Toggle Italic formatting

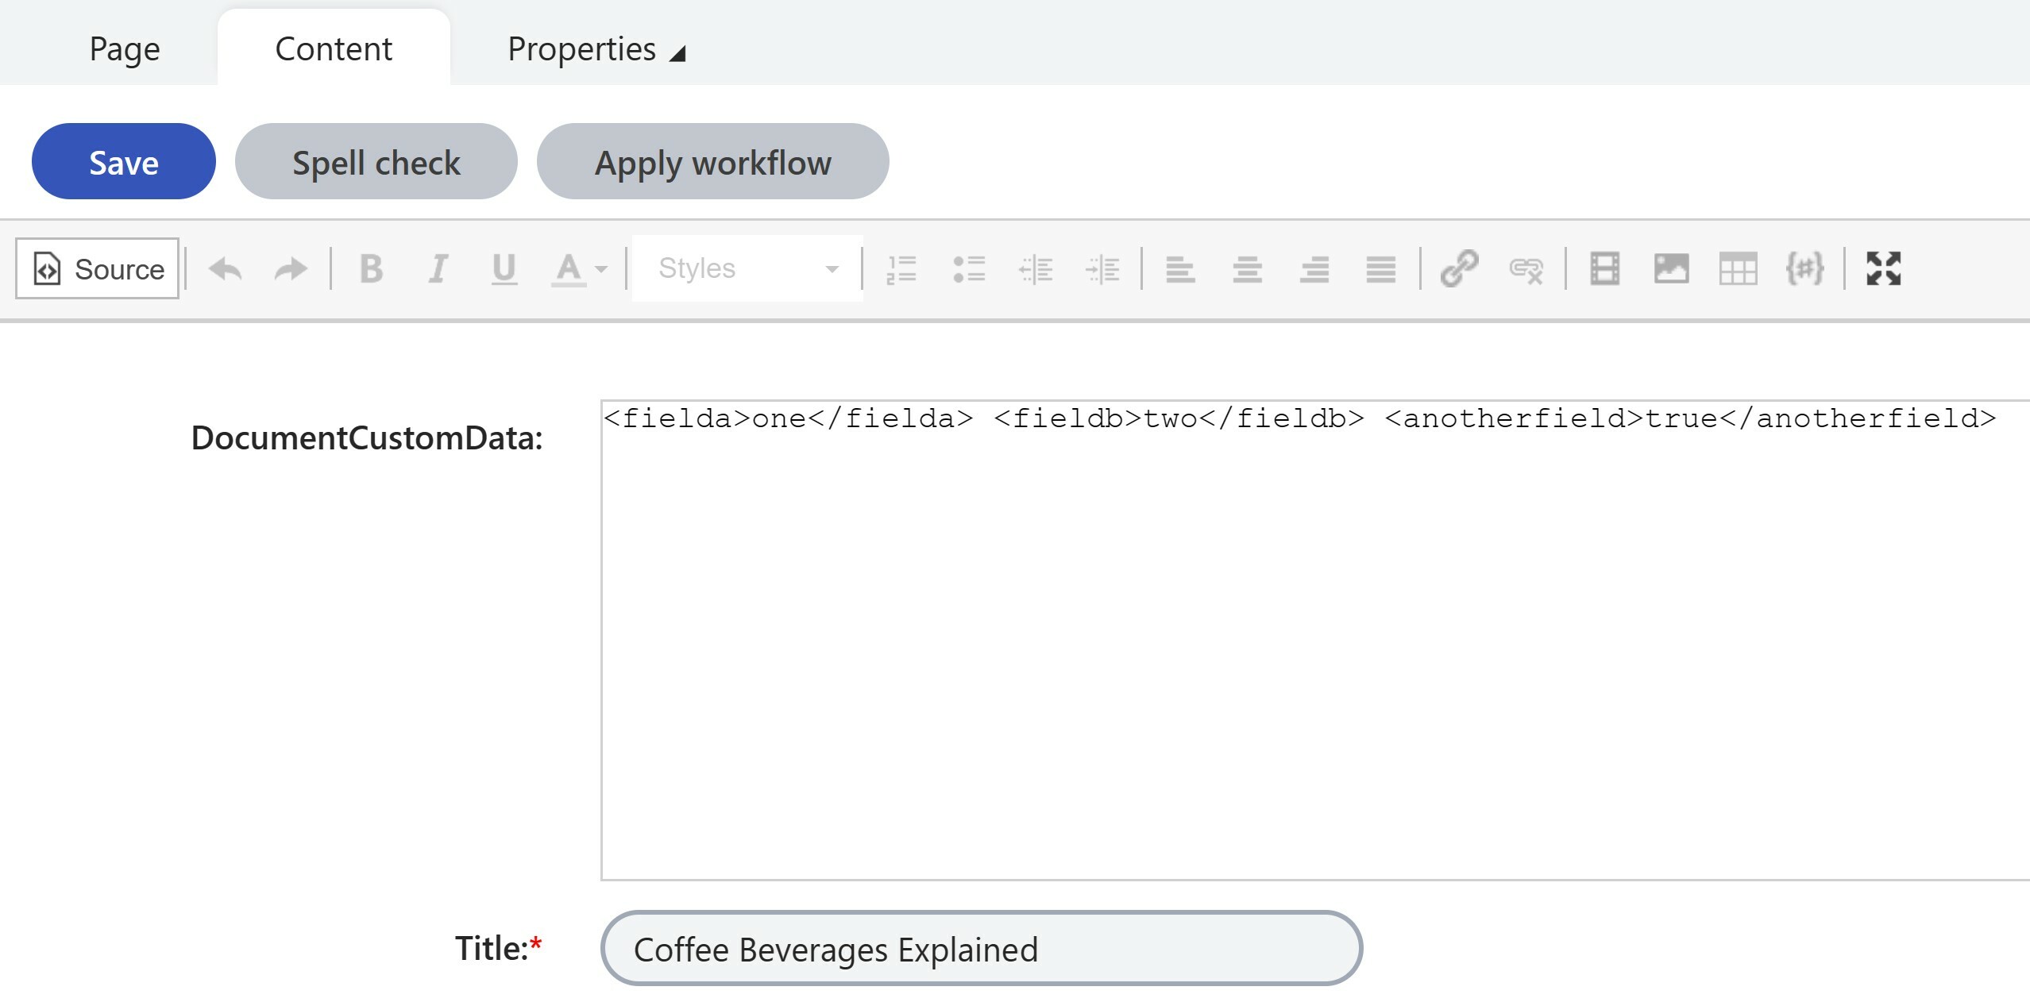(x=438, y=268)
